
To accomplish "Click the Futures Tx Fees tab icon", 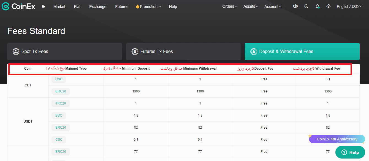I will [135, 52].
